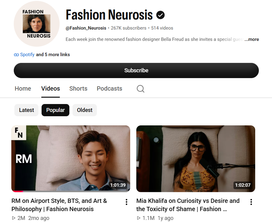
Task: Click the link chain icon beside Spotify
Action: point(16,55)
